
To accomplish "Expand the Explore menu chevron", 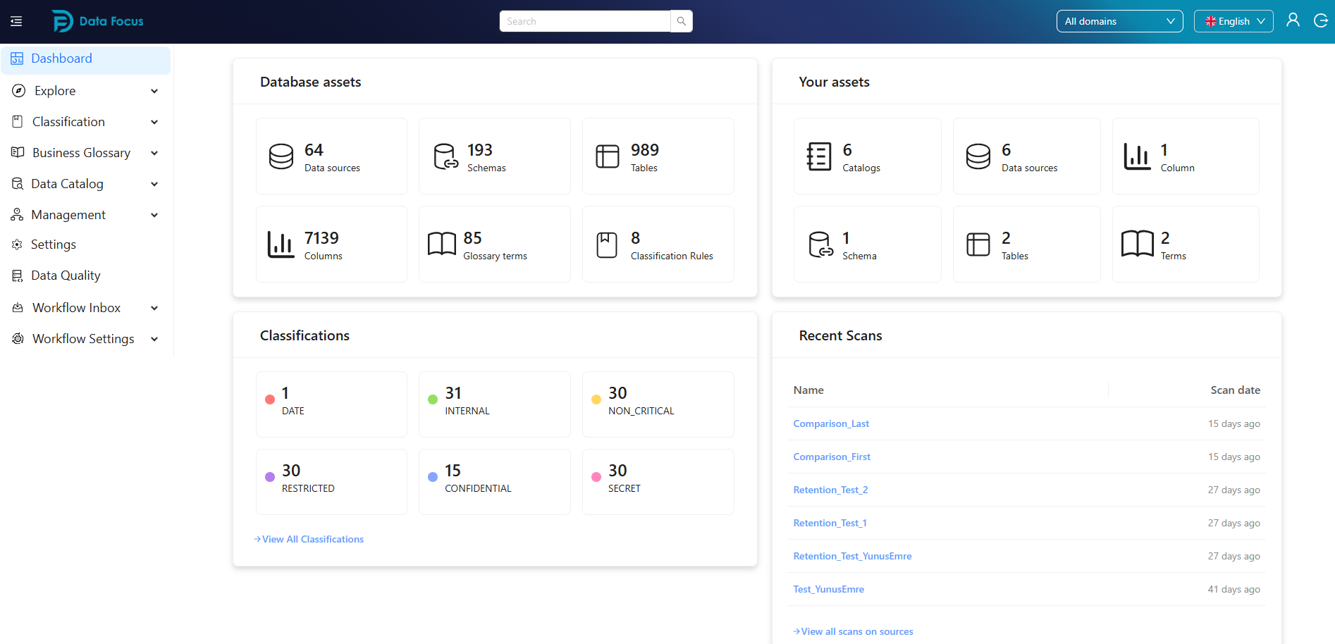I will pyautogui.click(x=154, y=91).
